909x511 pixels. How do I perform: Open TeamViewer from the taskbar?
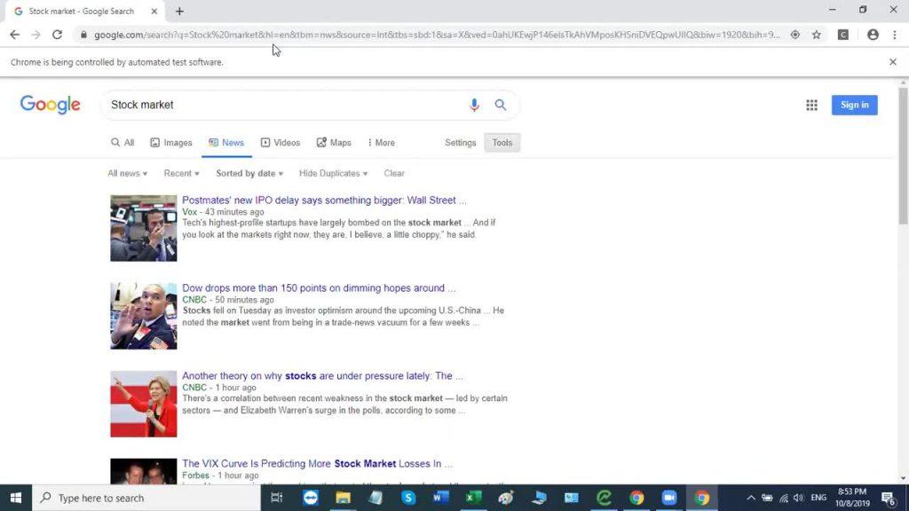[311, 498]
